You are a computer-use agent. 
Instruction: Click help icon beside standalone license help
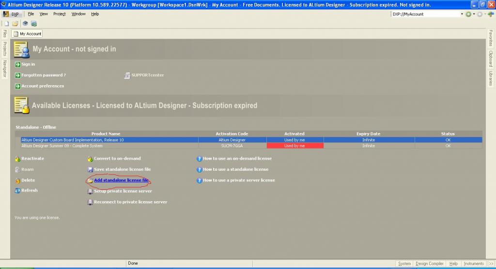tap(199, 170)
